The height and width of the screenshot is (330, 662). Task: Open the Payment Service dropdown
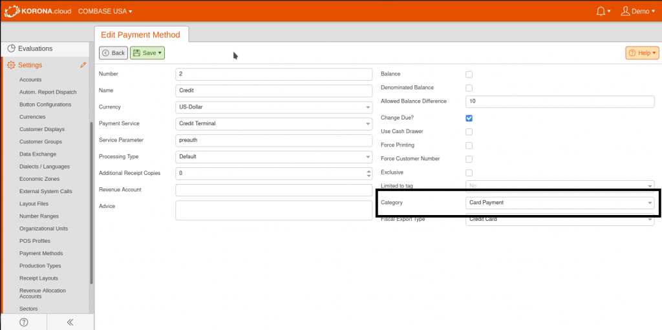(x=273, y=123)
